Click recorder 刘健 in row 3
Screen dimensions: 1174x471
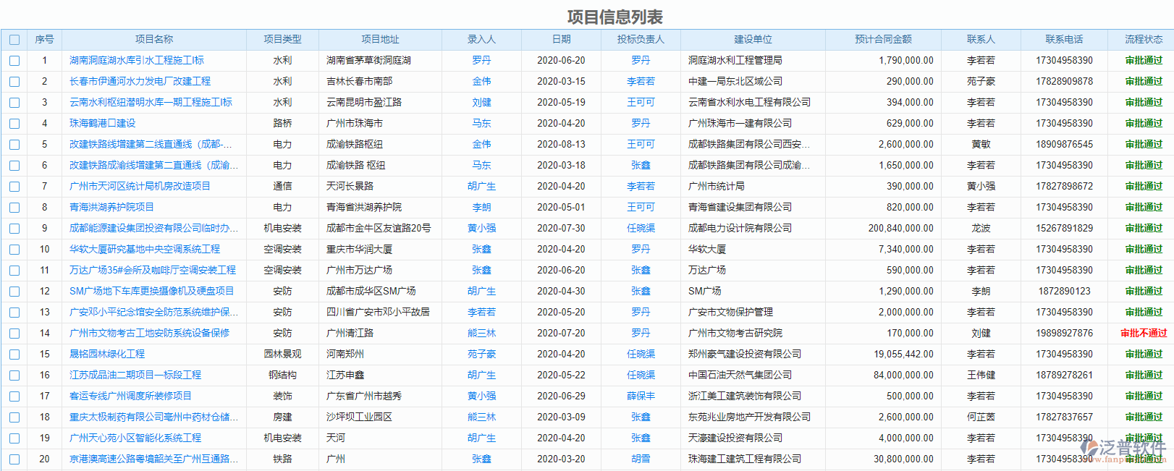pyautogui.click(x=481, y=103)
